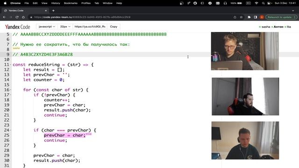Open the File menu
The height and width of the screenshot is (168, 299).
pos(27,3)
